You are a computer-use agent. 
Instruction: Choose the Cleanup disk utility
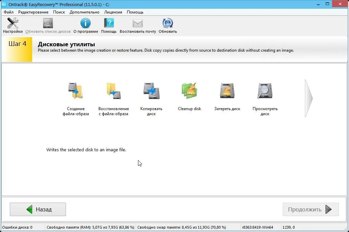tap(189, 97)
